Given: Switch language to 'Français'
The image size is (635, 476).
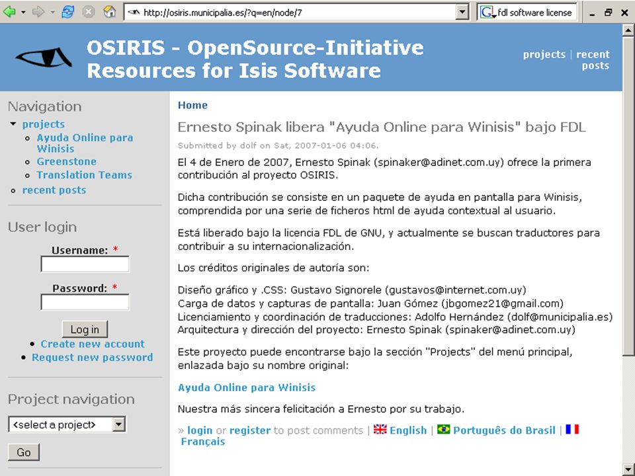Looking at the screenshot, I should point(203,442).
